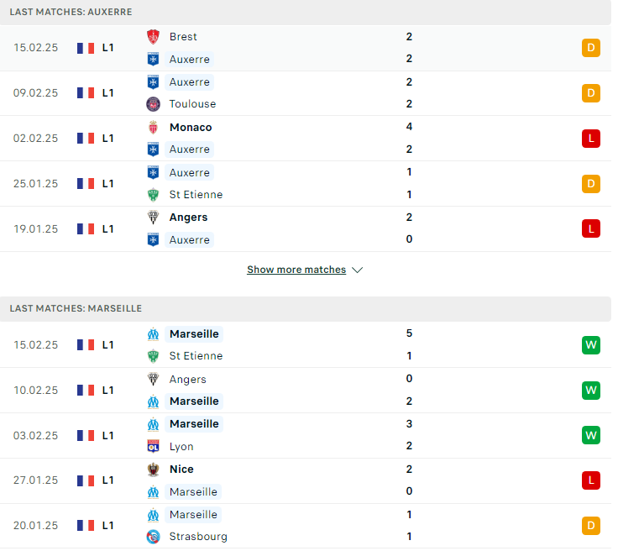Click the Lyon club crest icon
The image size is (618, 551).
pyautogui.click(x=154, y=447)
